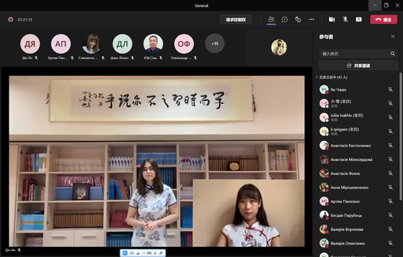
Task: Expand the +35 more participants bubble
Action: click(x=215, y=44)
